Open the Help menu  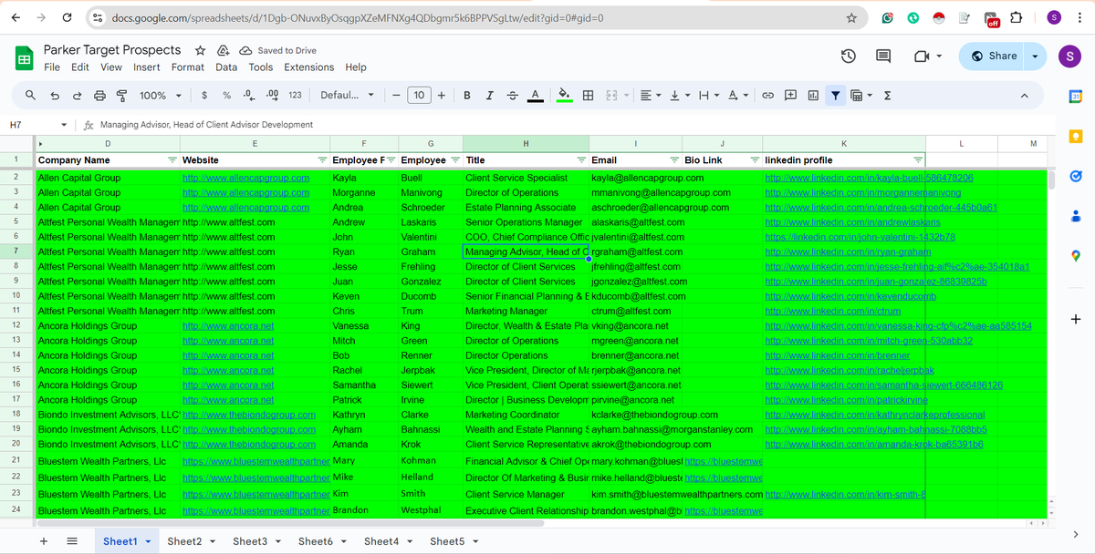click(356, 67)
